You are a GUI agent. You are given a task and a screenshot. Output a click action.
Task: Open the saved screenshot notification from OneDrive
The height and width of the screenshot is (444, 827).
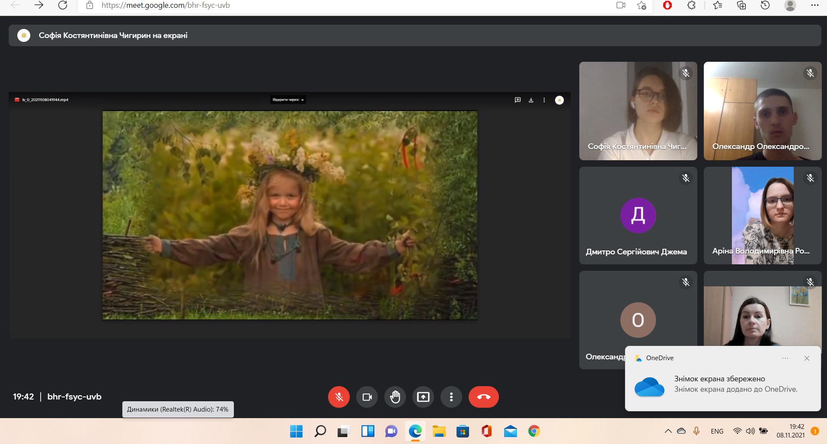click(735, 384)
